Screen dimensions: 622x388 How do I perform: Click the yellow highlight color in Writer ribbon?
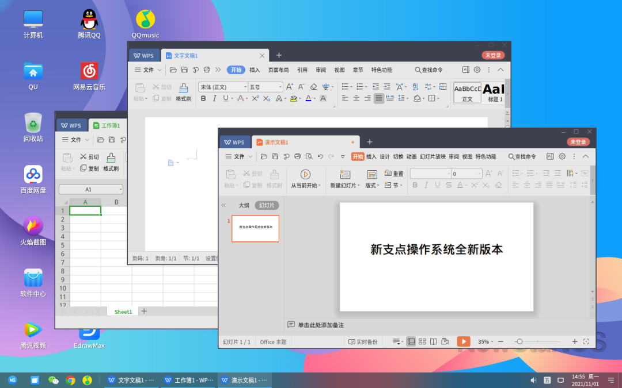(x=294, y=98)
